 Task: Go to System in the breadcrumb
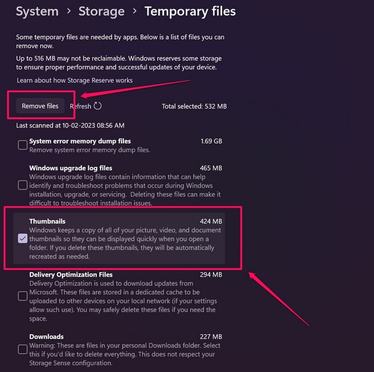[37, 12]
